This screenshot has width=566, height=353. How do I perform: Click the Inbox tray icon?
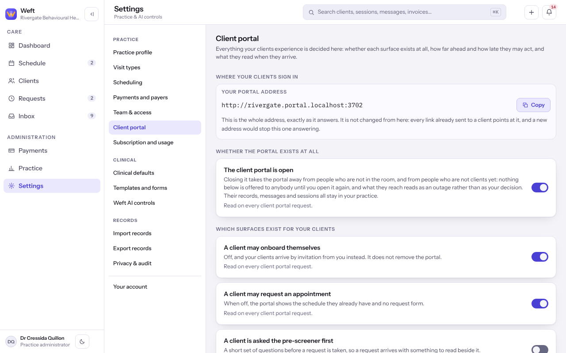coord(11,116)
